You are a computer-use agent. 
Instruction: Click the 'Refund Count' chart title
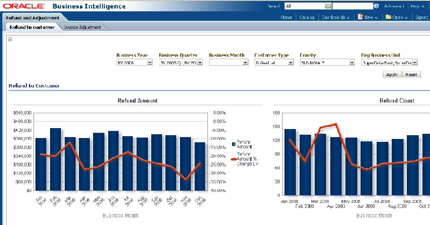397,100
